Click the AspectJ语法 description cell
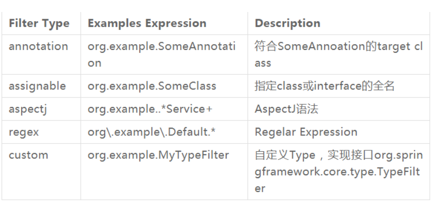Image resolution: width=437 pixels, height=205 pixels. [x=286, y=109]
